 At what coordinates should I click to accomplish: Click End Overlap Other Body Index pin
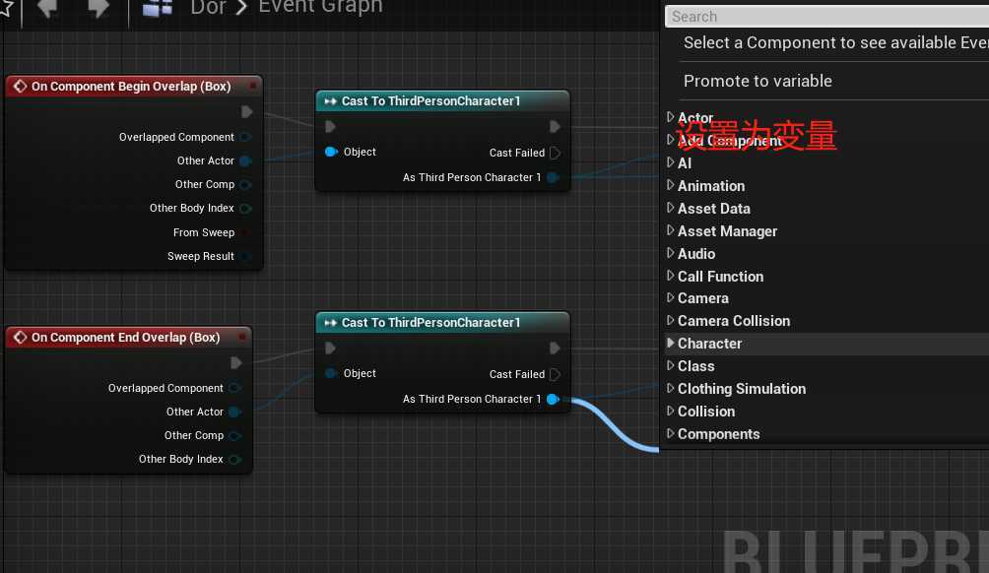click(x=234, y=460)
